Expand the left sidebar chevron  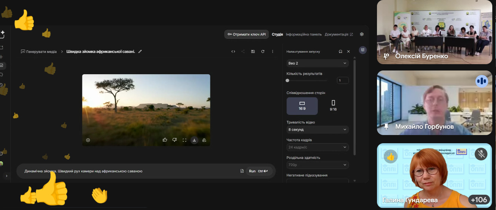[x=6, y=176]
